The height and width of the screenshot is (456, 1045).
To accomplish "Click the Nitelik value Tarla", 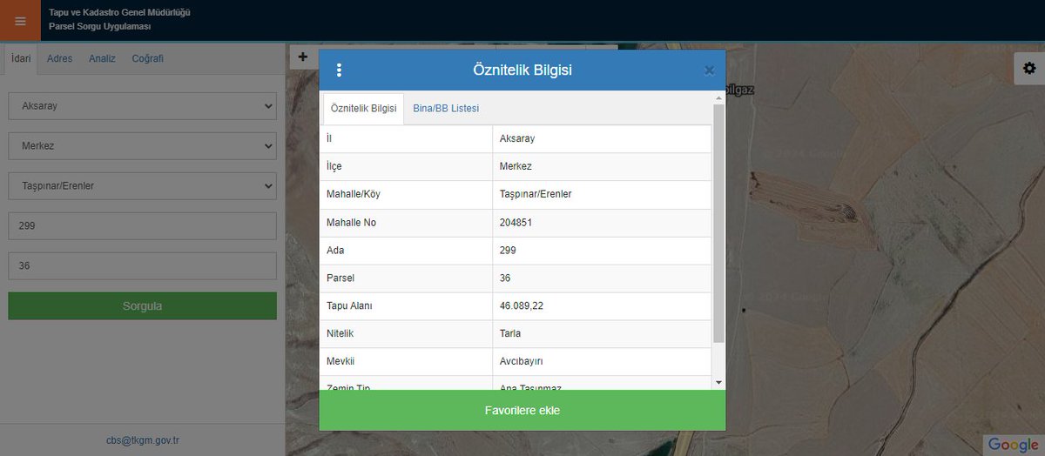I will [x=510, y=334].
